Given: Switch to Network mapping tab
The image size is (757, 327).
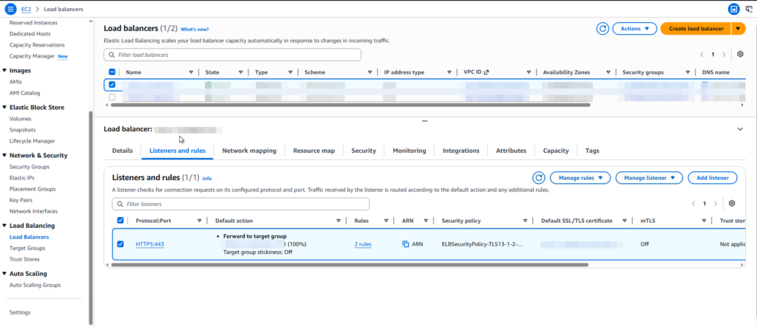Looking at the screenshot, I should click(x=249, y=151).
